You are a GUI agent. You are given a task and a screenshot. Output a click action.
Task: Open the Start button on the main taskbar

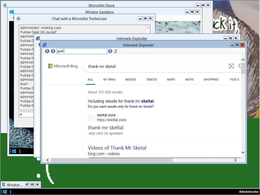(5, 192)
